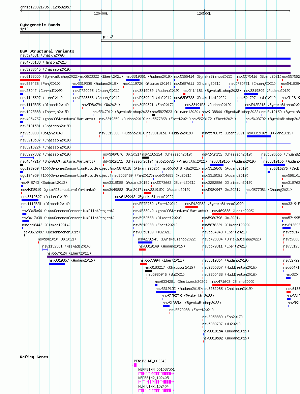Select the red nsv5429582 (ByrskaBishop2022) bar
The image size is (300, 394).
point(191,207)
